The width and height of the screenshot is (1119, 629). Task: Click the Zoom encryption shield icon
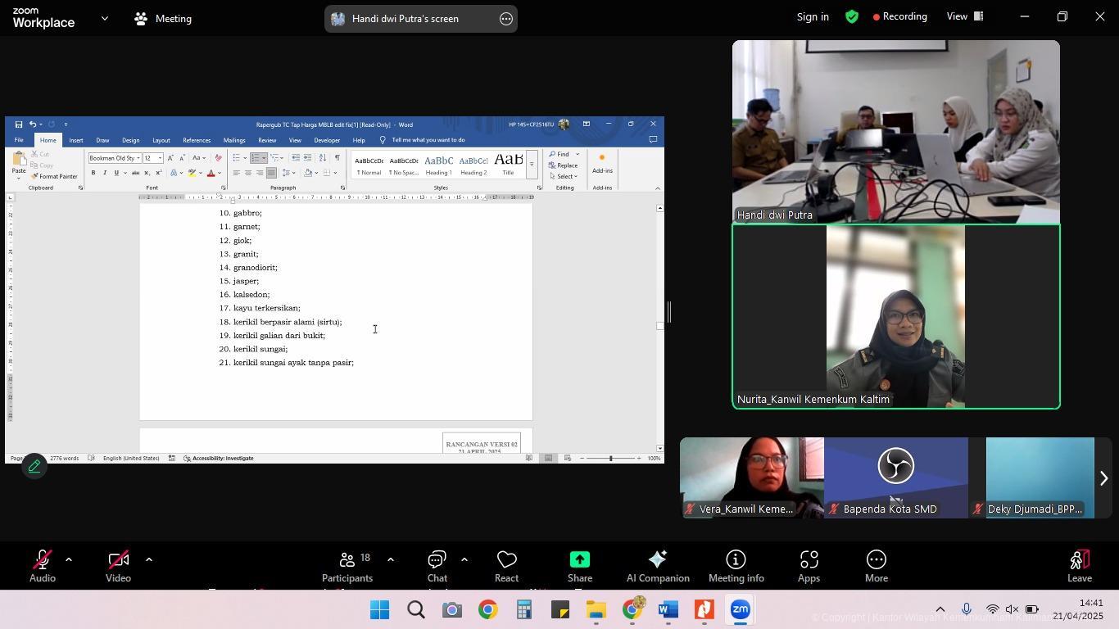852,16
